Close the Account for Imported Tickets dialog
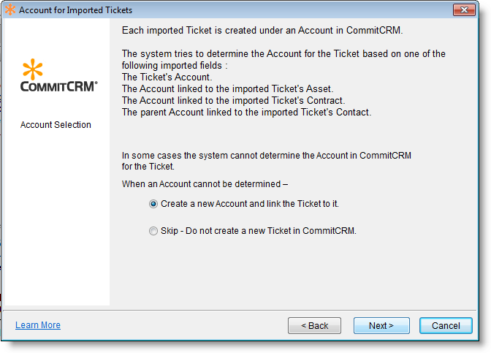The height and width of the screenshot is (353, 491). (x=464, y=10)
